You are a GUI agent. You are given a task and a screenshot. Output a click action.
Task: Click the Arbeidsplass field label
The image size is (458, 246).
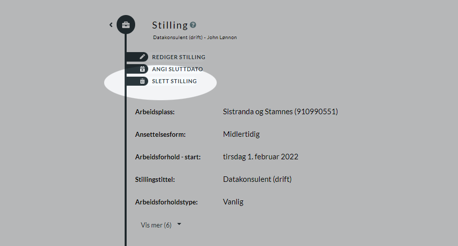pos(155,112)
